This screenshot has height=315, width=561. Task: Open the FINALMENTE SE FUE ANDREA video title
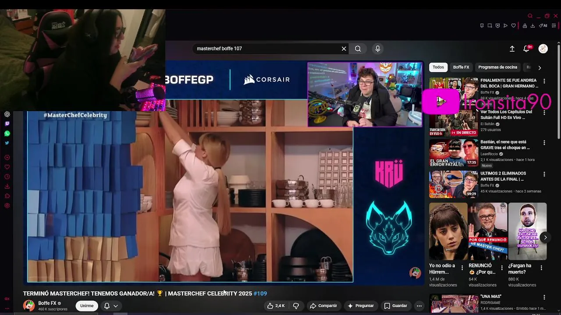click(x=509, y=83)
